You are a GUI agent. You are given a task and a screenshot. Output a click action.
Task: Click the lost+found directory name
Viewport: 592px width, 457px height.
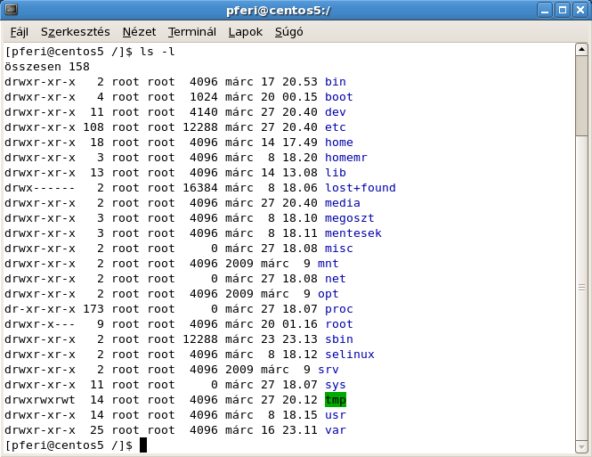(360, 188)
